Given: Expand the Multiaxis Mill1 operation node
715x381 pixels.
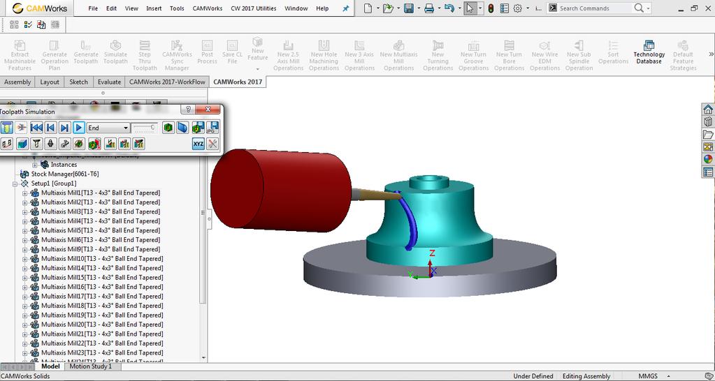Looking at the screenshot, I should (x=24, y=193).
